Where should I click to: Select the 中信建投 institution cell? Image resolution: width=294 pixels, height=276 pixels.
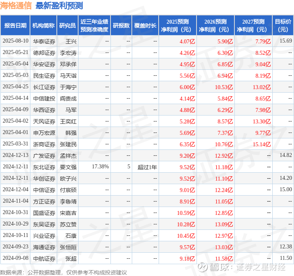(44, 99)
